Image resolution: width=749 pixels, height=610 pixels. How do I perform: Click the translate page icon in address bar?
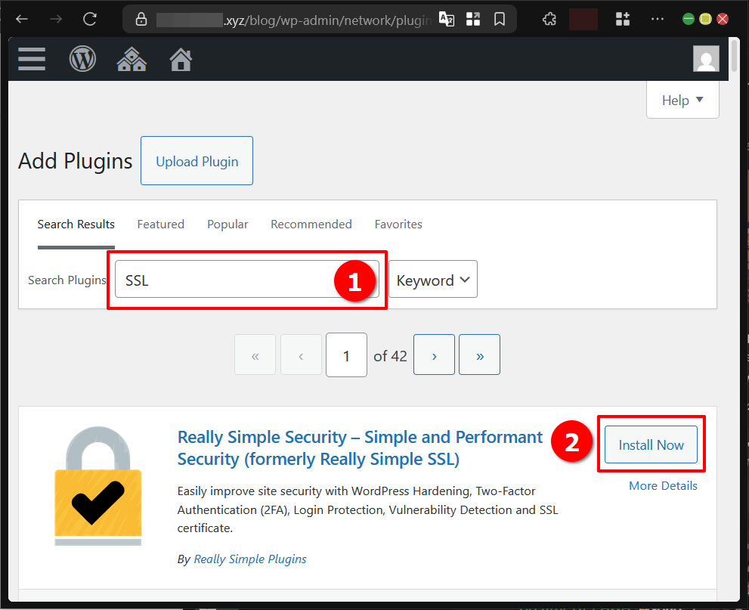click(x=447, y=19)
